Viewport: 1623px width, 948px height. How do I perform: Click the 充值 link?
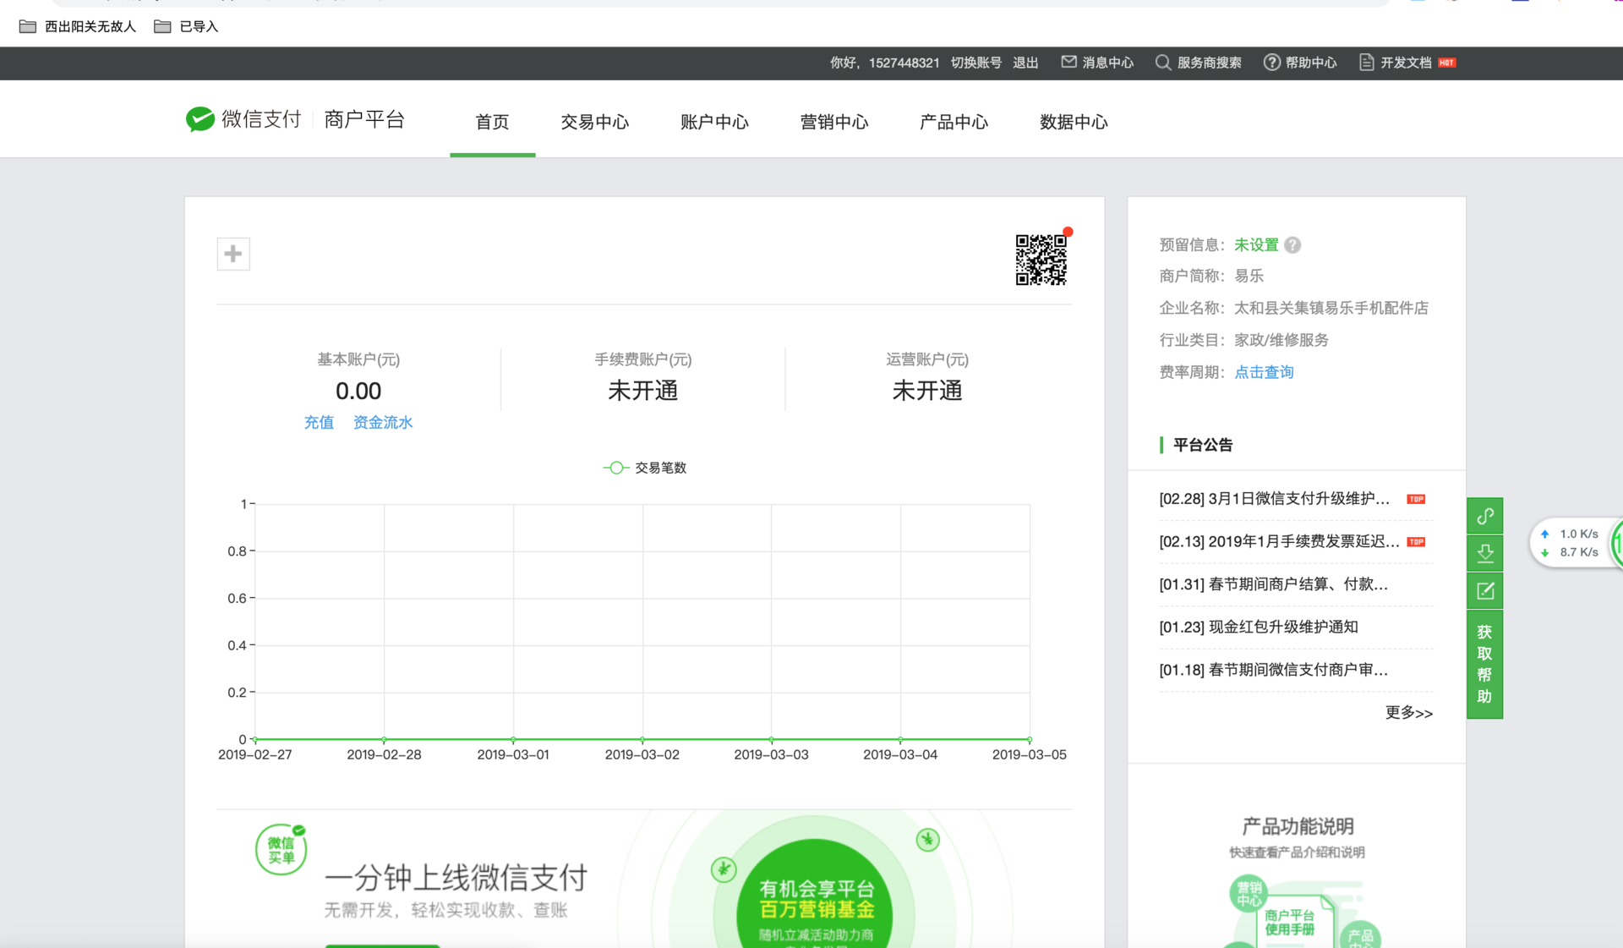click(319, 422)
